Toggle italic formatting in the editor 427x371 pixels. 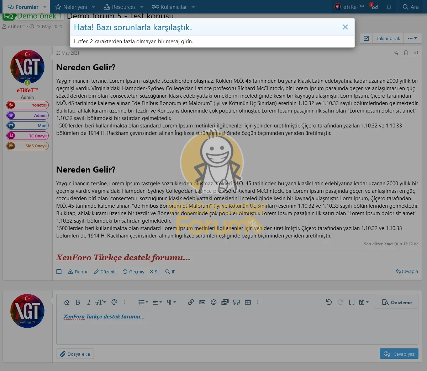coord(89,302)
